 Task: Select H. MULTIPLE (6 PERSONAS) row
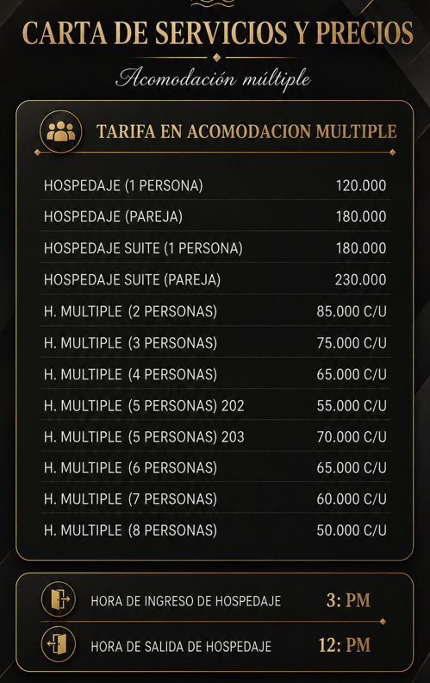[215, 467]
